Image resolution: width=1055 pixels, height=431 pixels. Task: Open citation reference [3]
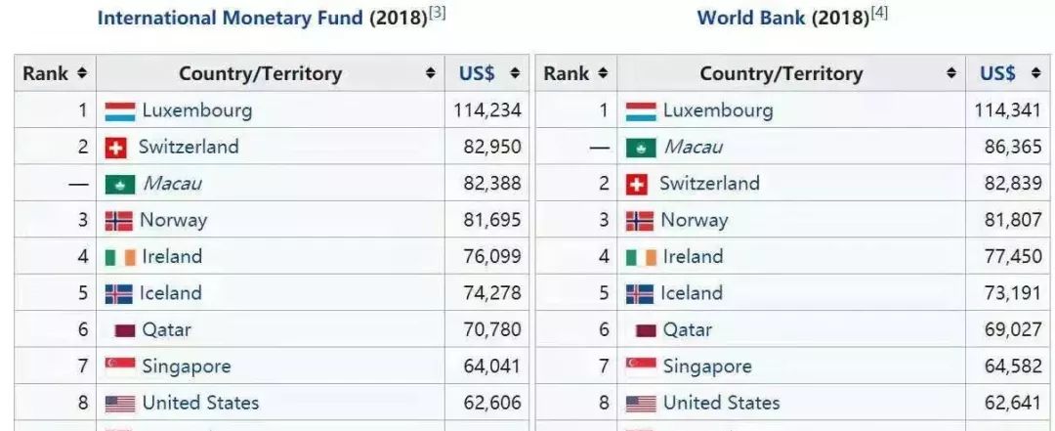437,13
